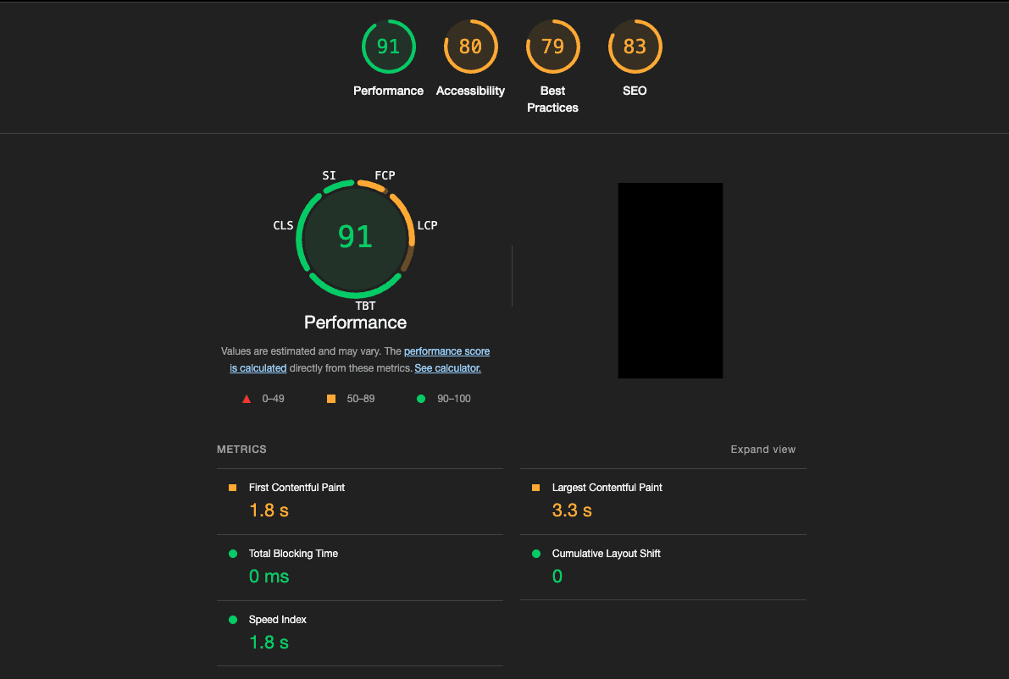Screen dimensions: 1009x679
Task: Open the page screenshot thumbnail
Action: tap(670, 279)
